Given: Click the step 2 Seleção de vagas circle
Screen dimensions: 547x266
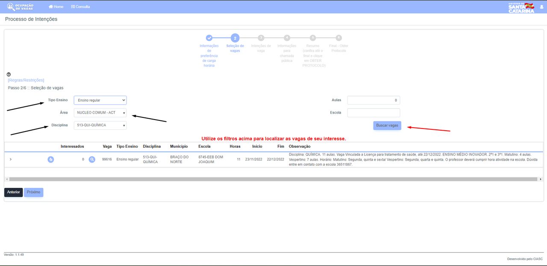Looking at the screenshot, I should click(235, 38).
